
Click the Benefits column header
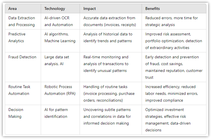[174, 8]
